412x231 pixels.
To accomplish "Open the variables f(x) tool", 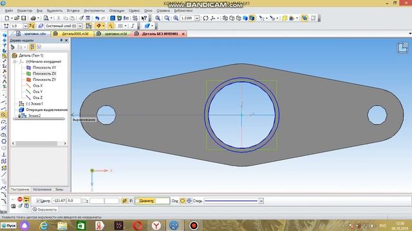I will point(126,18).
